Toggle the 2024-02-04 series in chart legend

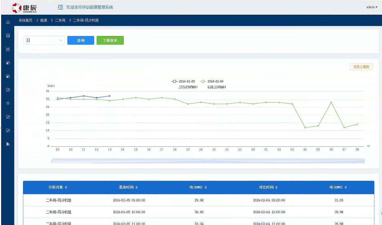click(x=212, y=81)
